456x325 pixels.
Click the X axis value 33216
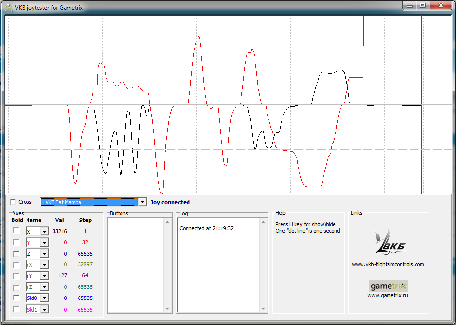coord(60,231)
